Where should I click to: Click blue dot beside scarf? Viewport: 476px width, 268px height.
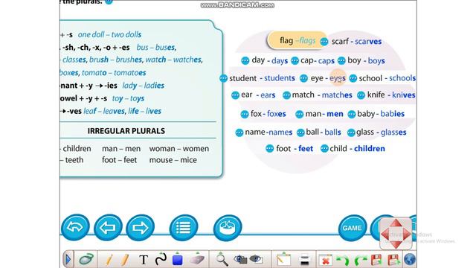tap(324, 42)
